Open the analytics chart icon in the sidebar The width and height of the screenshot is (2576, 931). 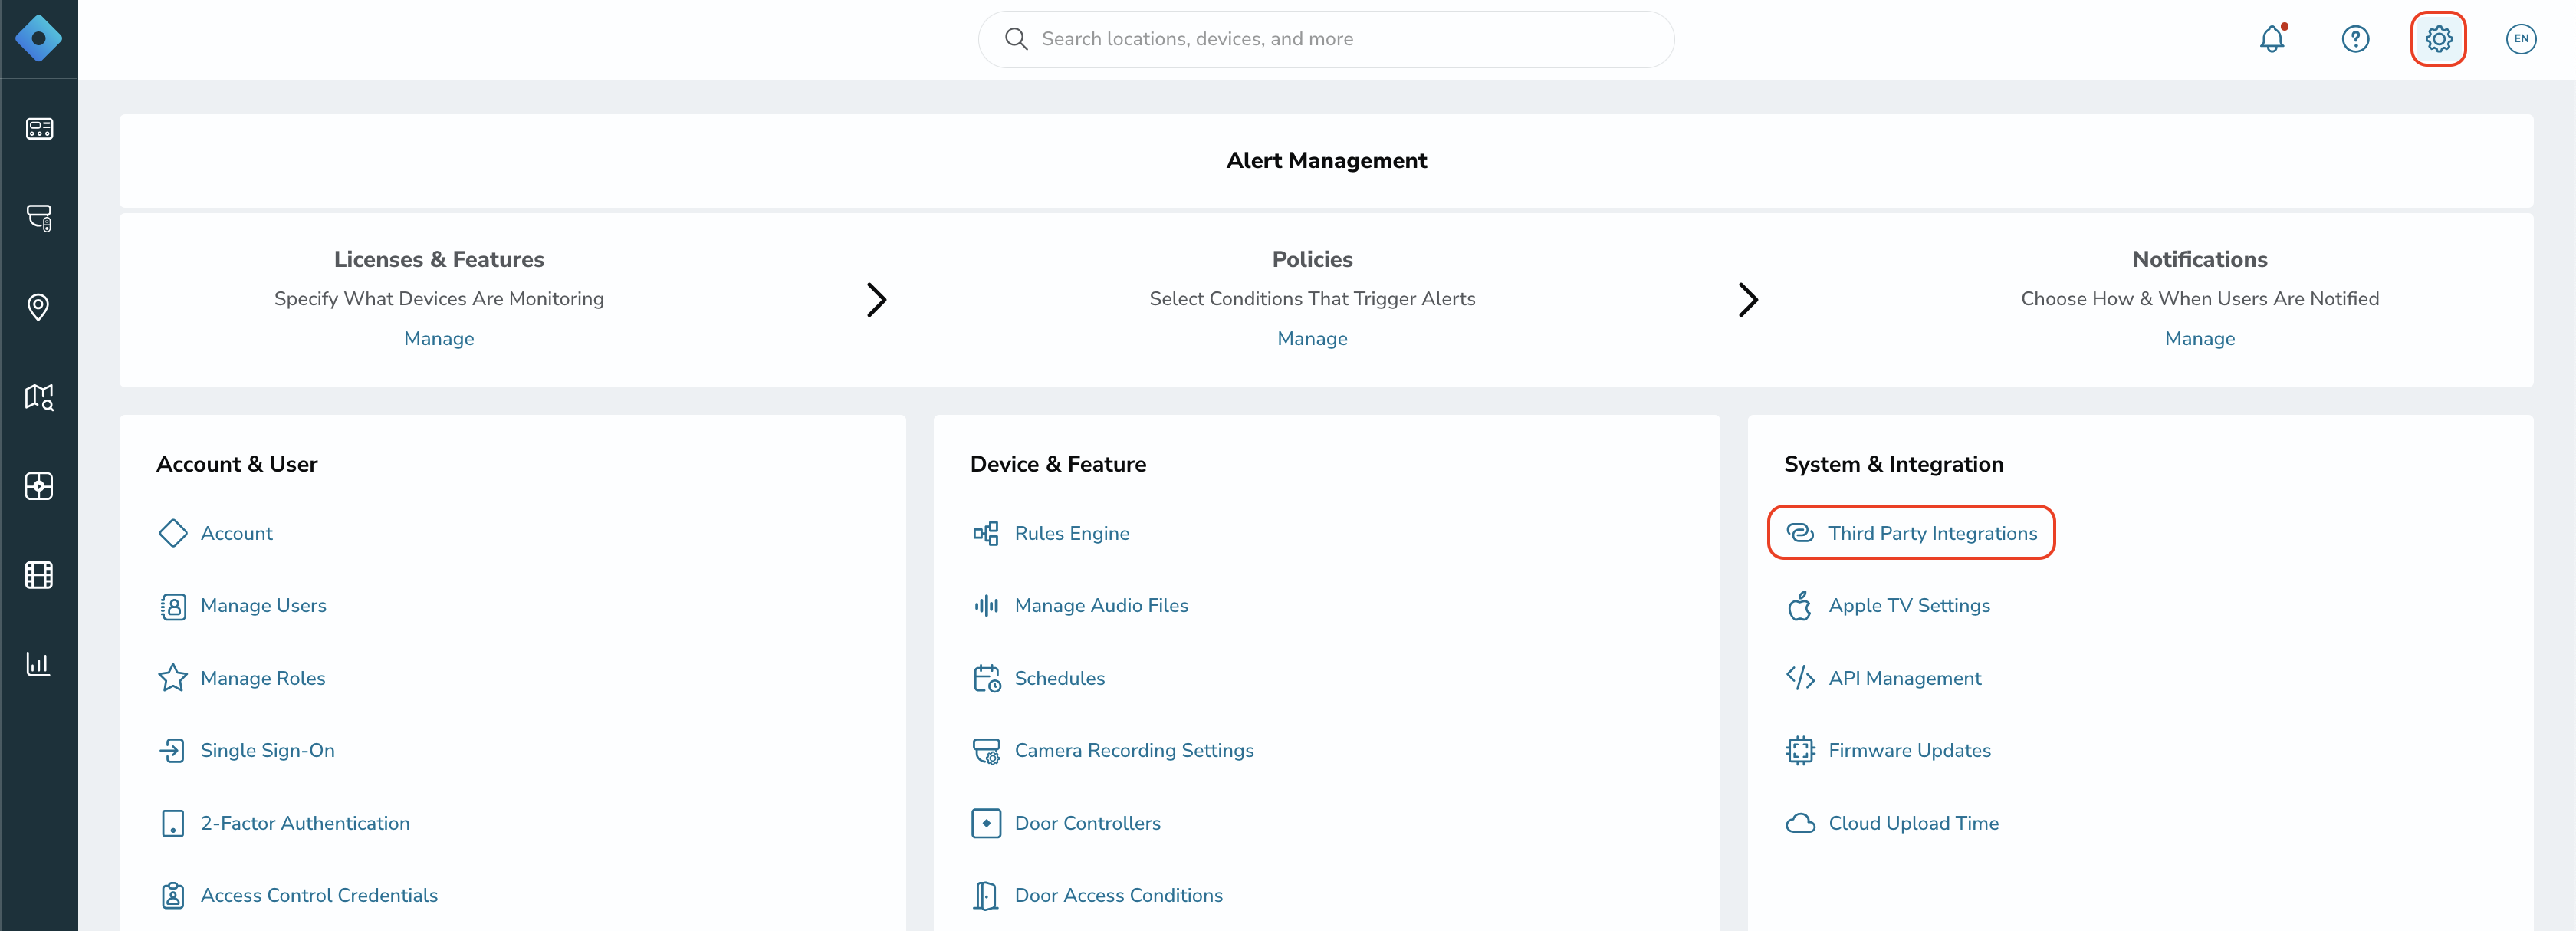(x=39, y=663)
